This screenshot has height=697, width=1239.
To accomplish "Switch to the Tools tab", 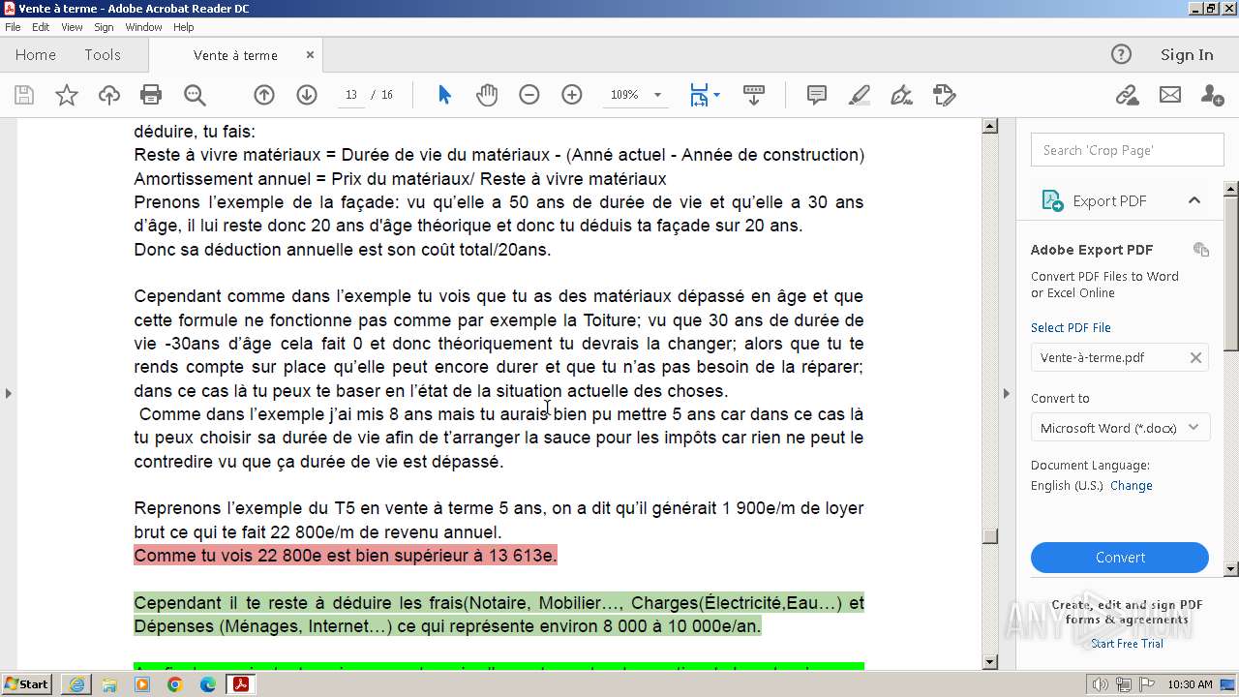I will pyautogui.click(x=103, y=55).
